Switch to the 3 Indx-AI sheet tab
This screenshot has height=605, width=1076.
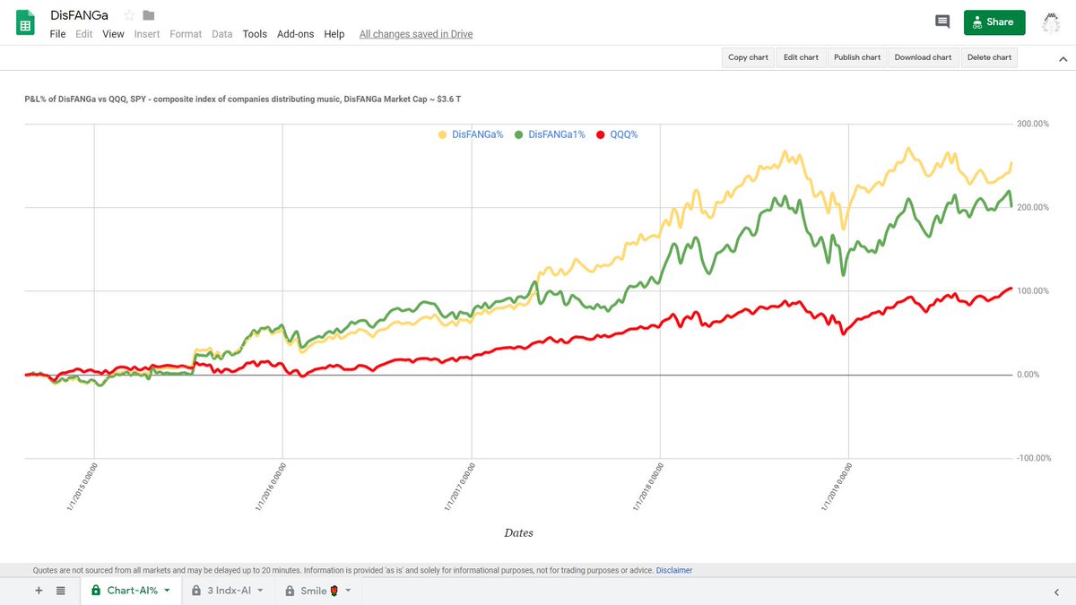229,591
